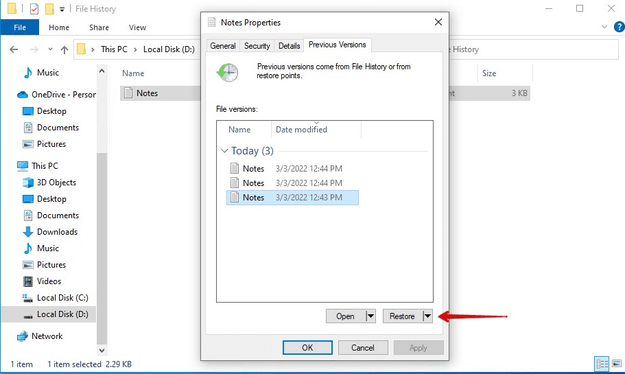Switch to details view layout icon
The width and height of the screenshot is (625, 374).
coord(602,364)
